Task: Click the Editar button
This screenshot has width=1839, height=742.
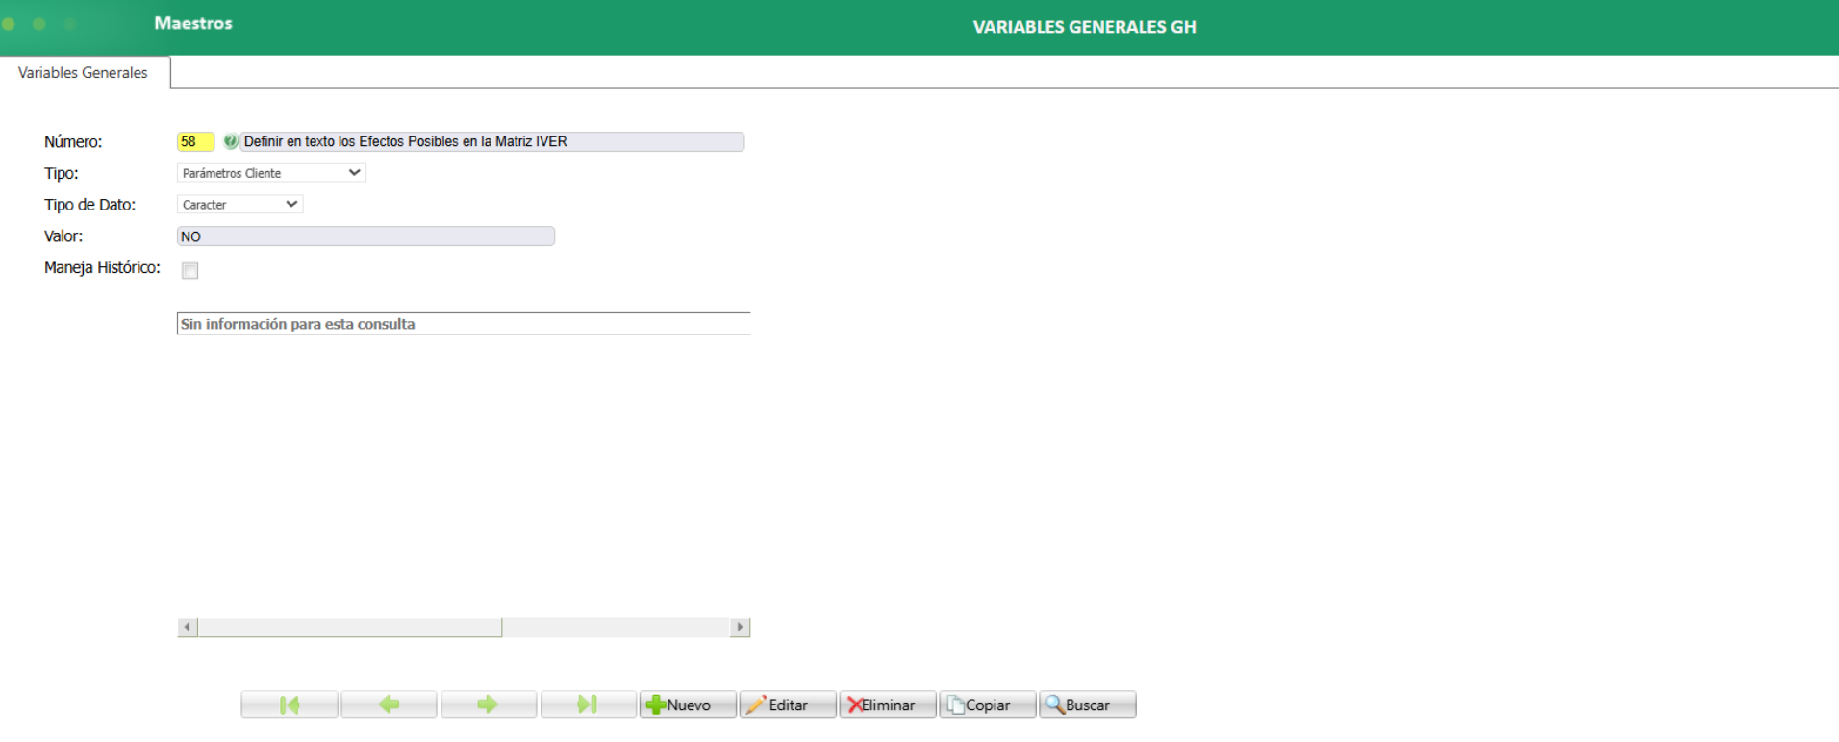Action: [788, 705]
